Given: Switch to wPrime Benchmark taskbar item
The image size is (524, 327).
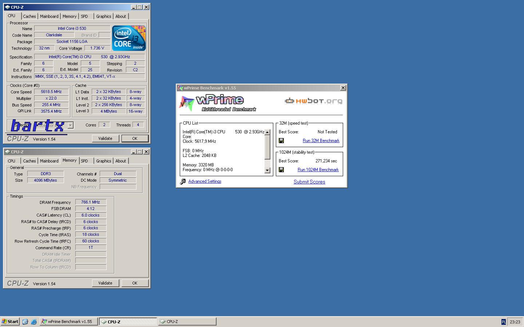Looking at the screenshot, I should click(x=68, y=322).
